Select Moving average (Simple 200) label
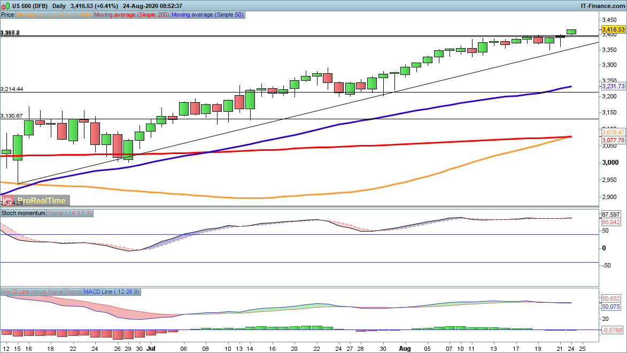Viewport: 627px width, 353px height. pyautogui.click(x=131, y=15)
